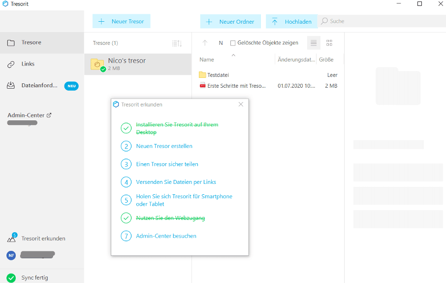This screenshot has width=446, height=283.
Task: Click the date 01.07.2020 cell
Action: [296, 86]
